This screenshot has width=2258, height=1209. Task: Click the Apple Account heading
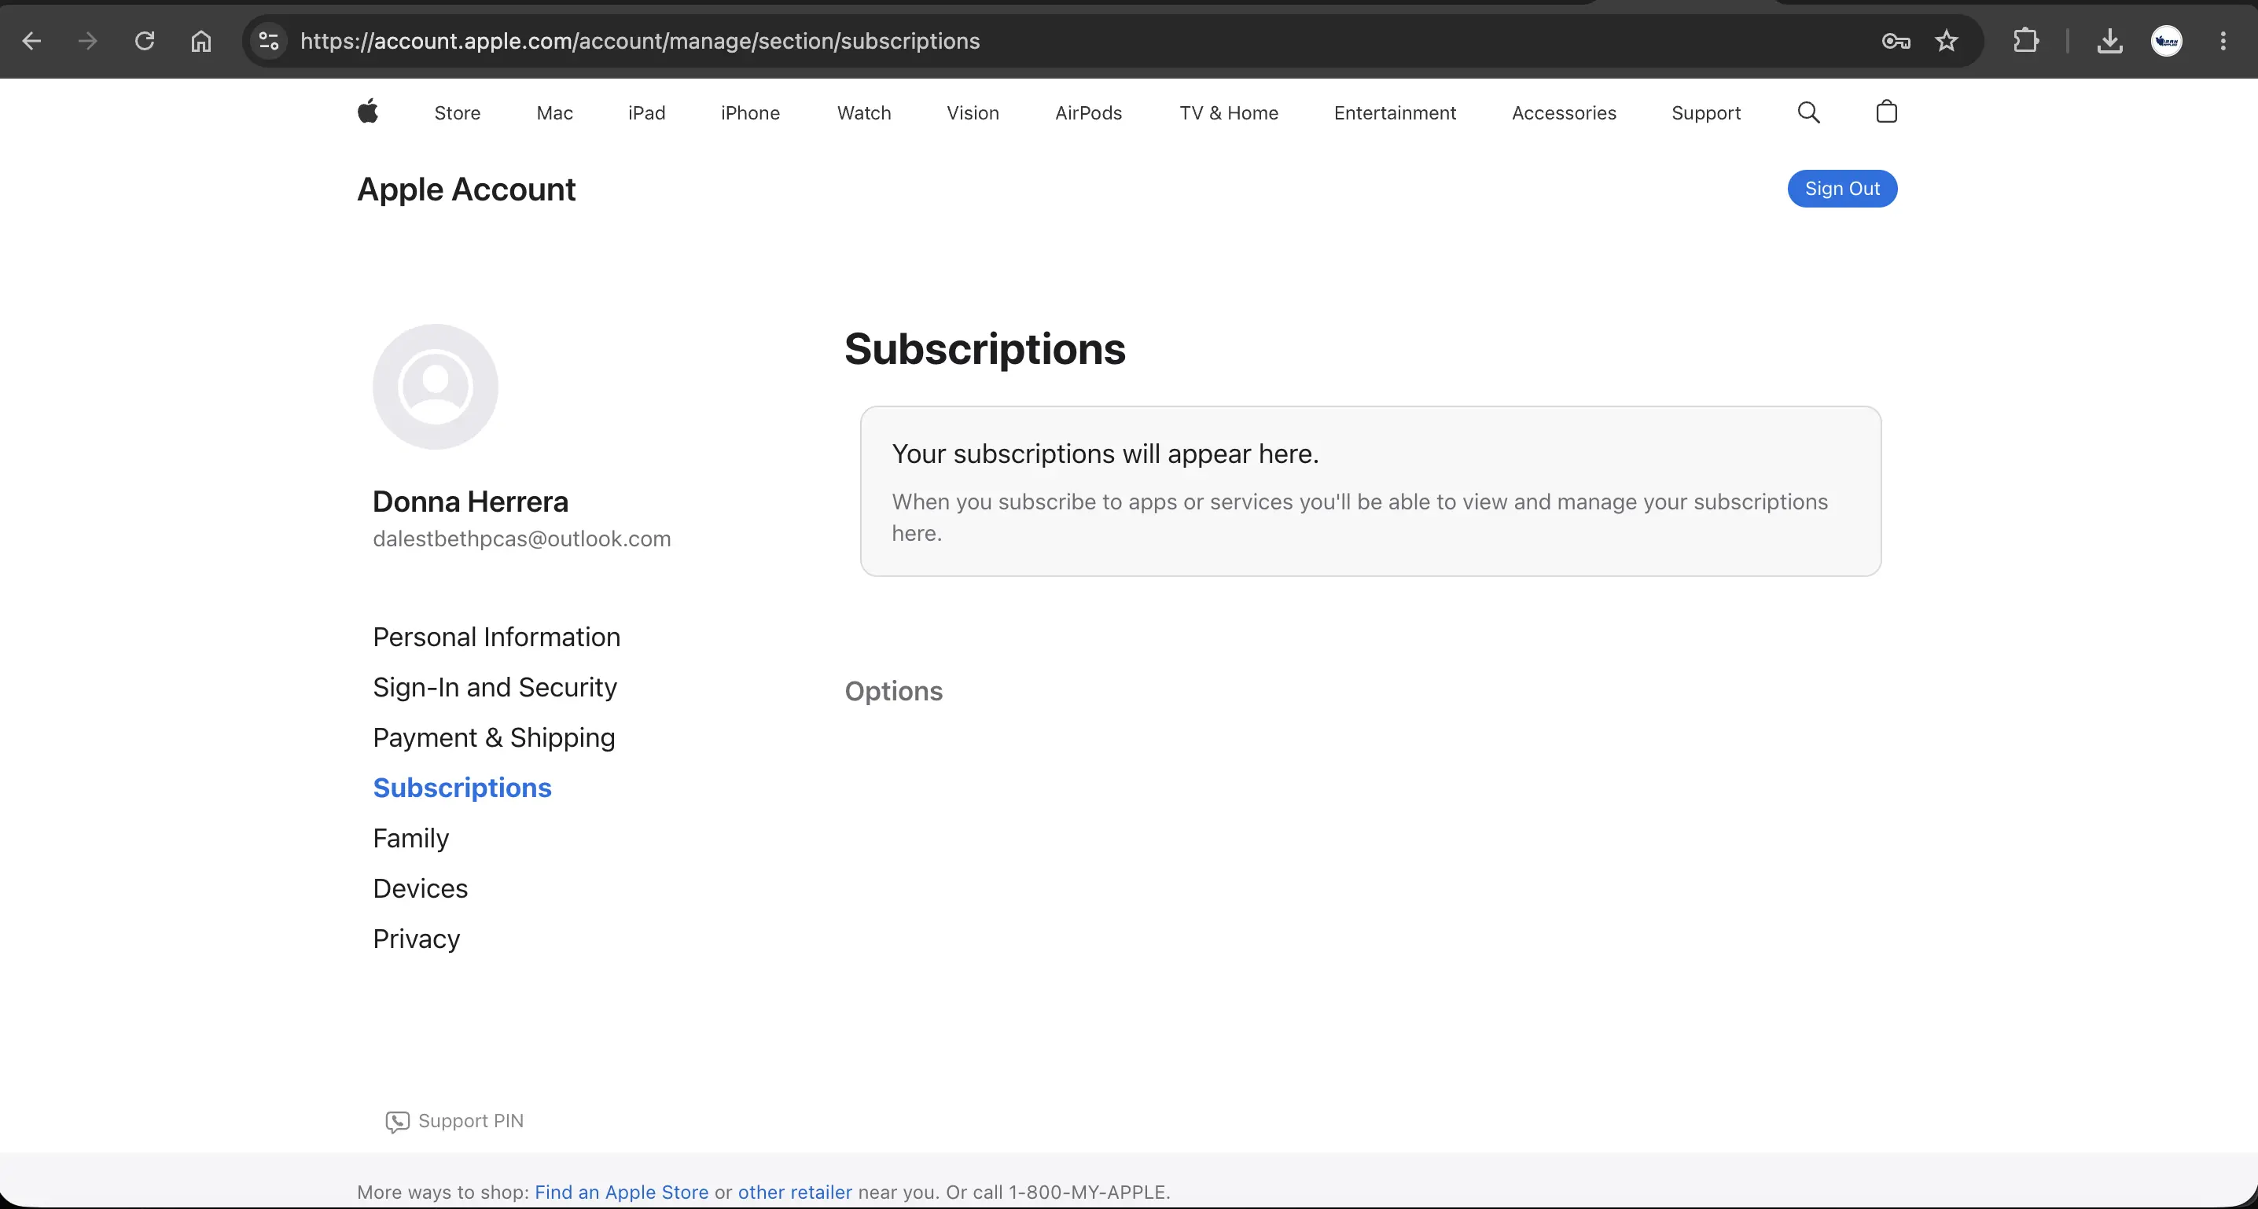[466, 189]
